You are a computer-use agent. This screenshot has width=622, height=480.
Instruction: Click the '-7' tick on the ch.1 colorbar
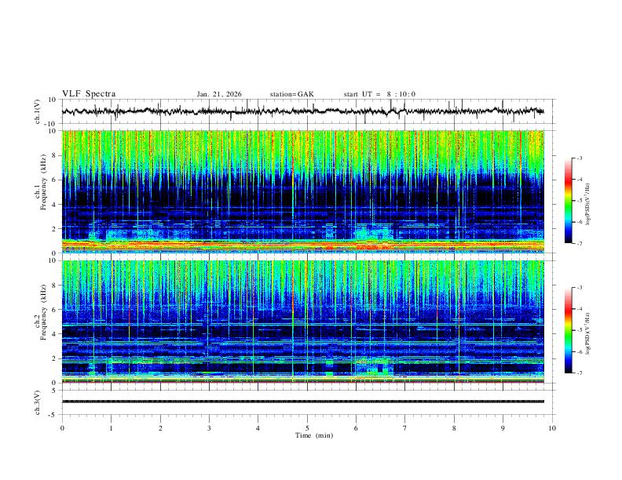point(579,243)
